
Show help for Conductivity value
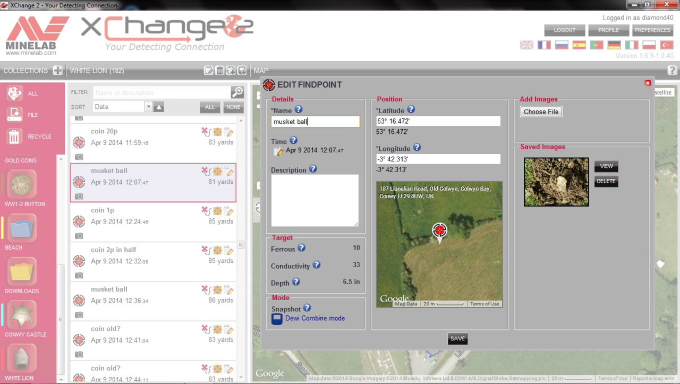[x=316, y=265]
